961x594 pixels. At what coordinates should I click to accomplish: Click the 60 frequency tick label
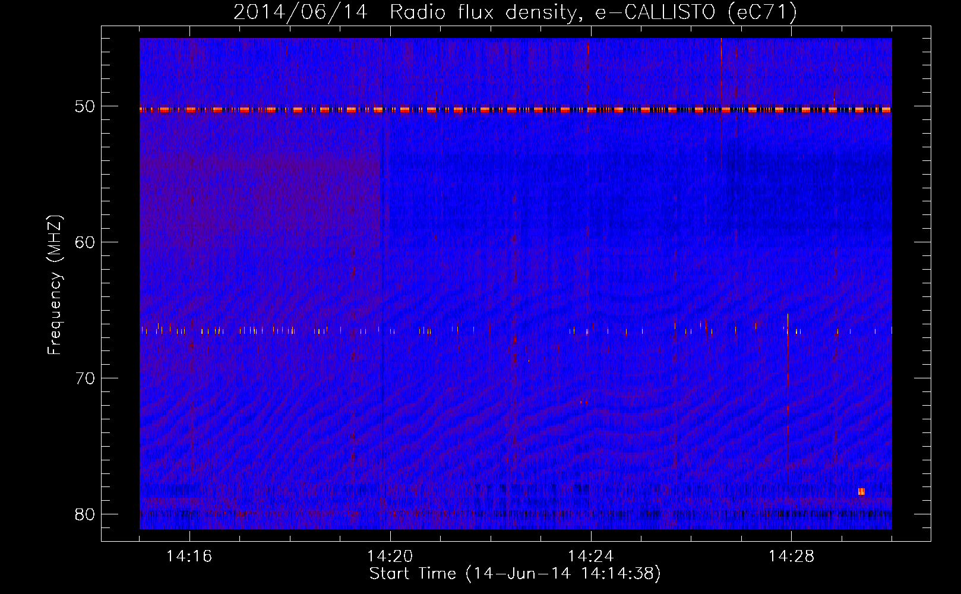[85, 242]
